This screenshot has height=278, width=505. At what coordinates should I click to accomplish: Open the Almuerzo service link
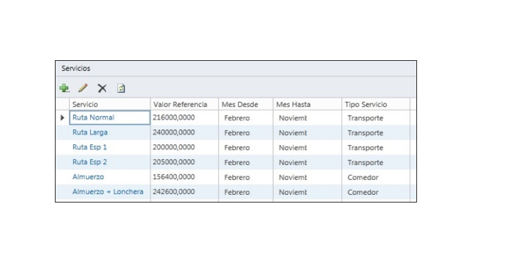pos(88,176)
